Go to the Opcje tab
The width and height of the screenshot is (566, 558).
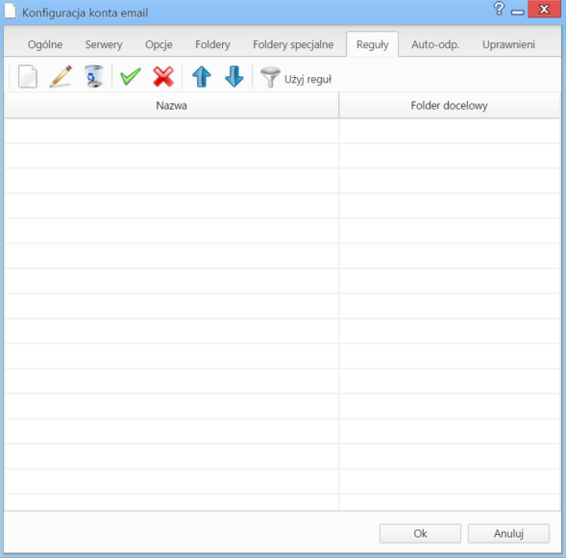(159, 44)
